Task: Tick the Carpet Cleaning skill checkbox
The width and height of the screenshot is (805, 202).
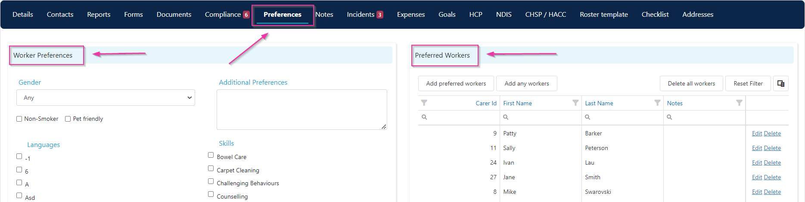Action: tap(211, 168)
